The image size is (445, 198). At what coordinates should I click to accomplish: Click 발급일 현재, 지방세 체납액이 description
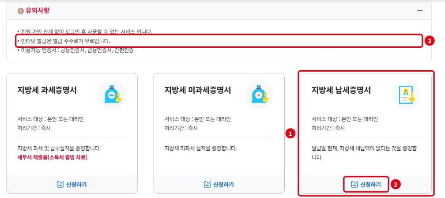(364, 153)
